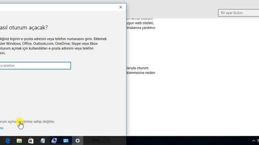Image resolution: width=259 pixels, height=145 pixels.
Task: Focus the e-posta veya telefon field
Action: [x=35, y=66]
